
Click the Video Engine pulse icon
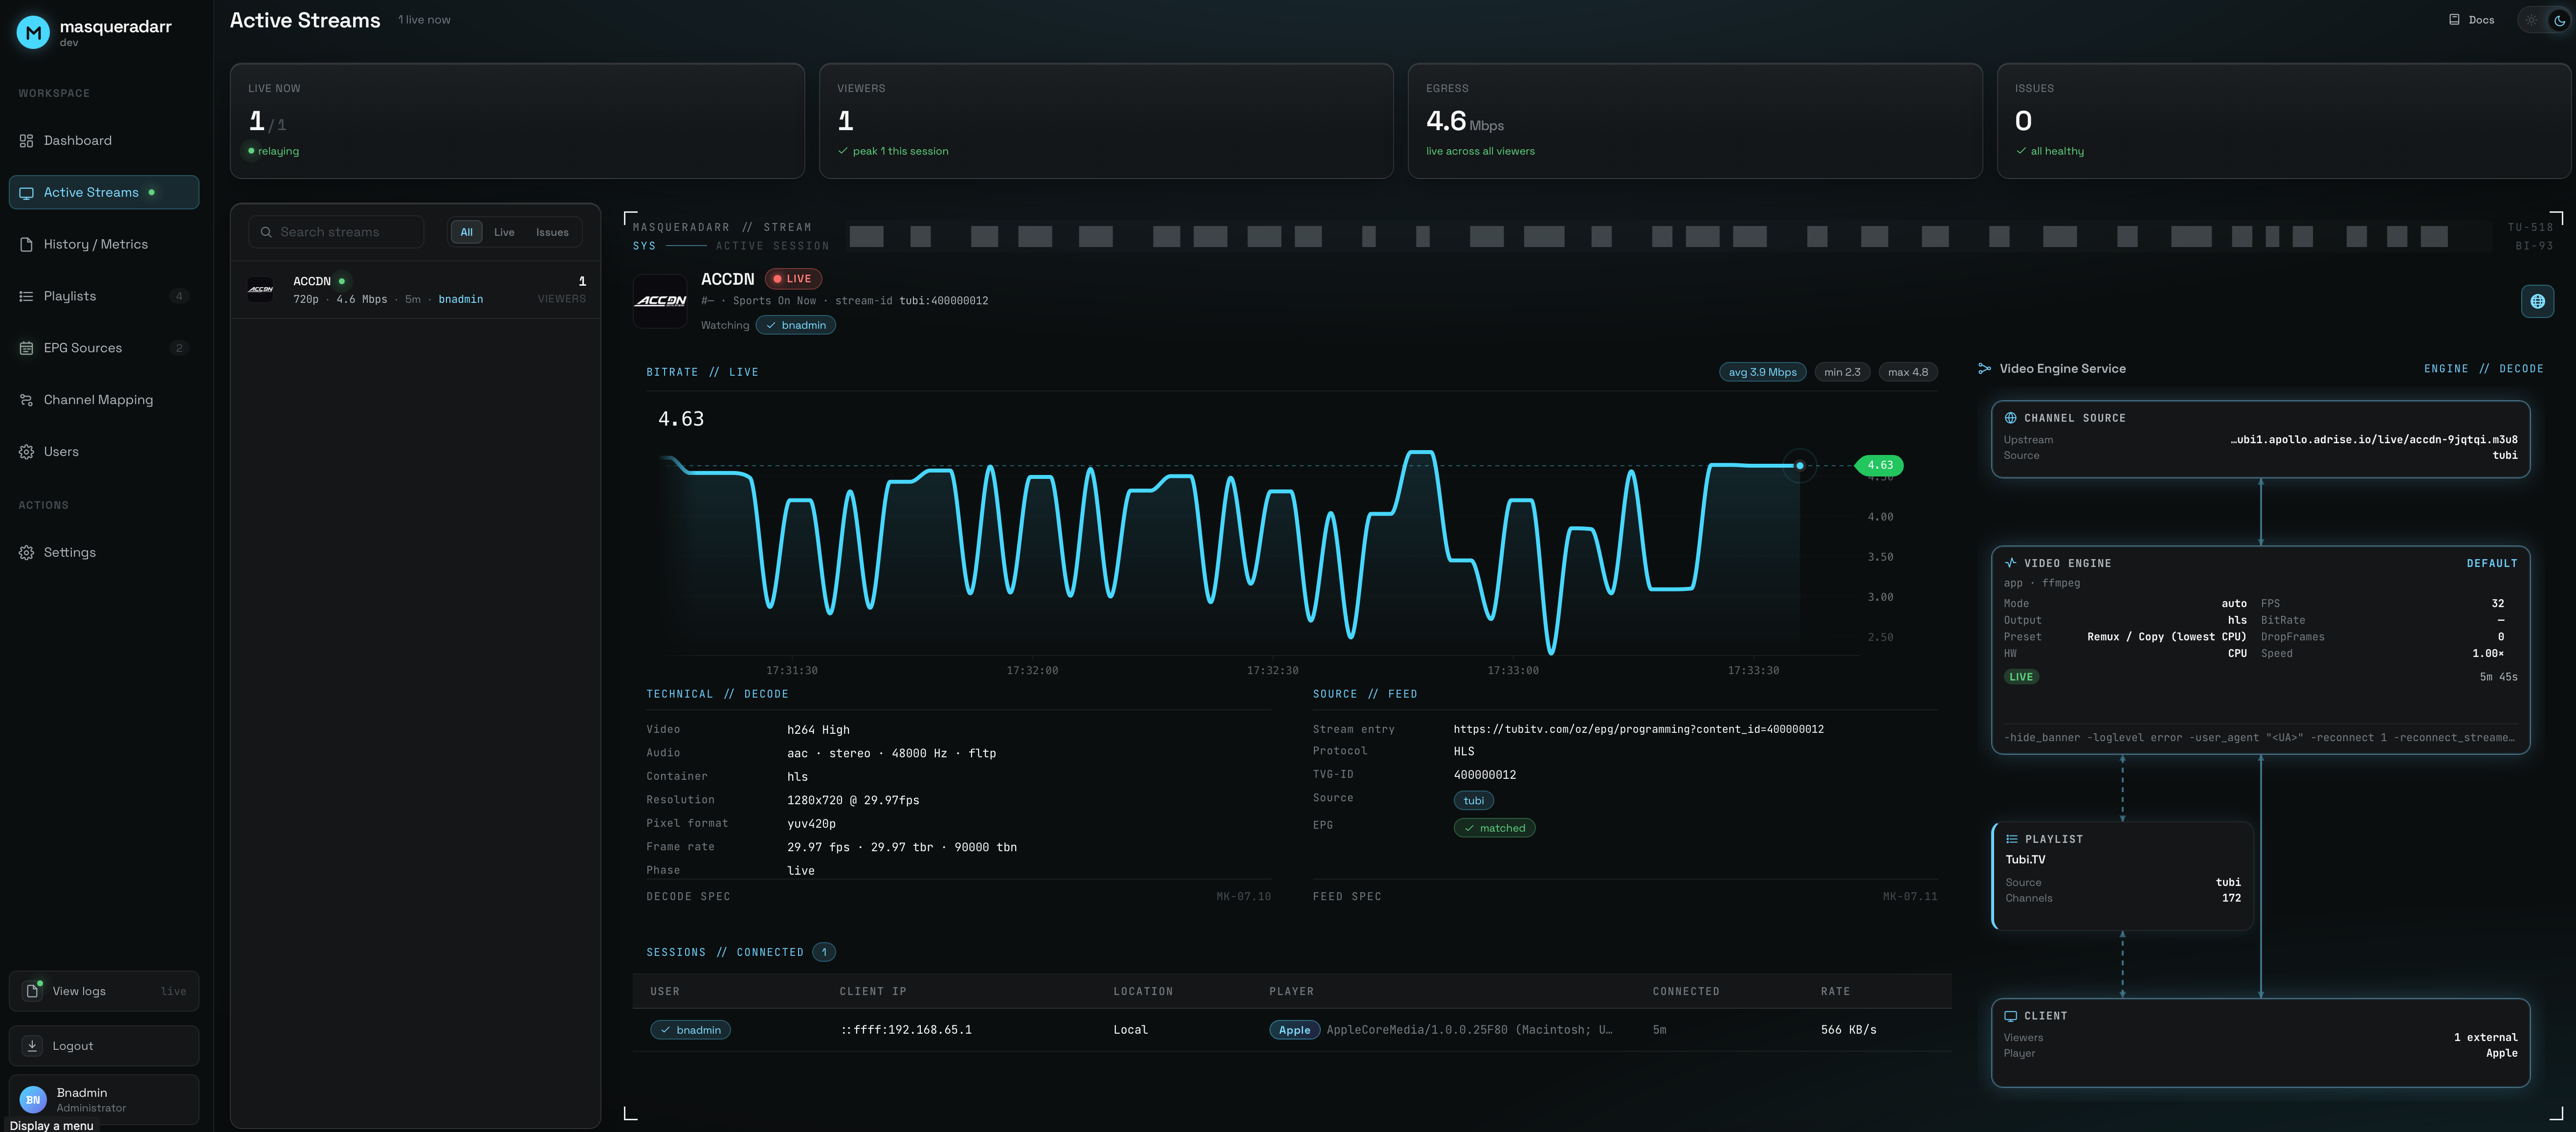[2010, 563]
